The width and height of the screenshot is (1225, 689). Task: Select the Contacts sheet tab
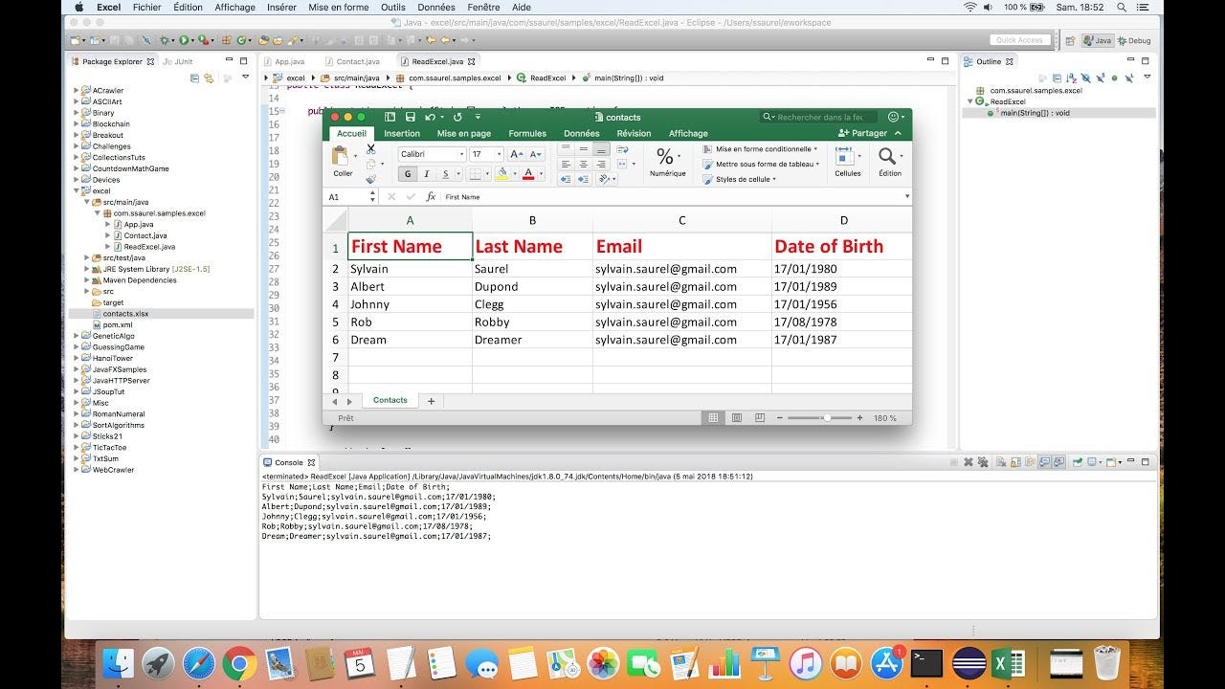390,401
